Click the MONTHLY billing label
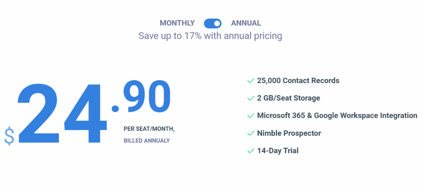 click(x=177, y=23)
